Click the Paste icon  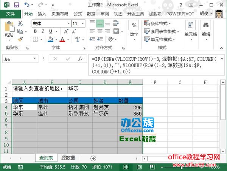tap(9, 26)
